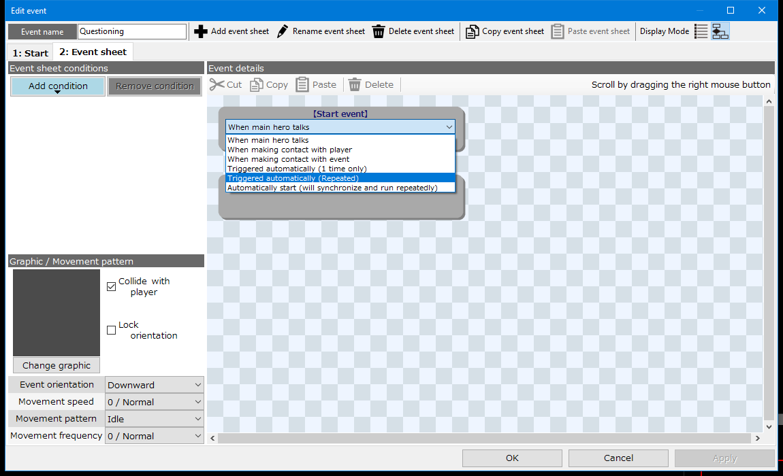Click the Cancel button

coord(618,458)
